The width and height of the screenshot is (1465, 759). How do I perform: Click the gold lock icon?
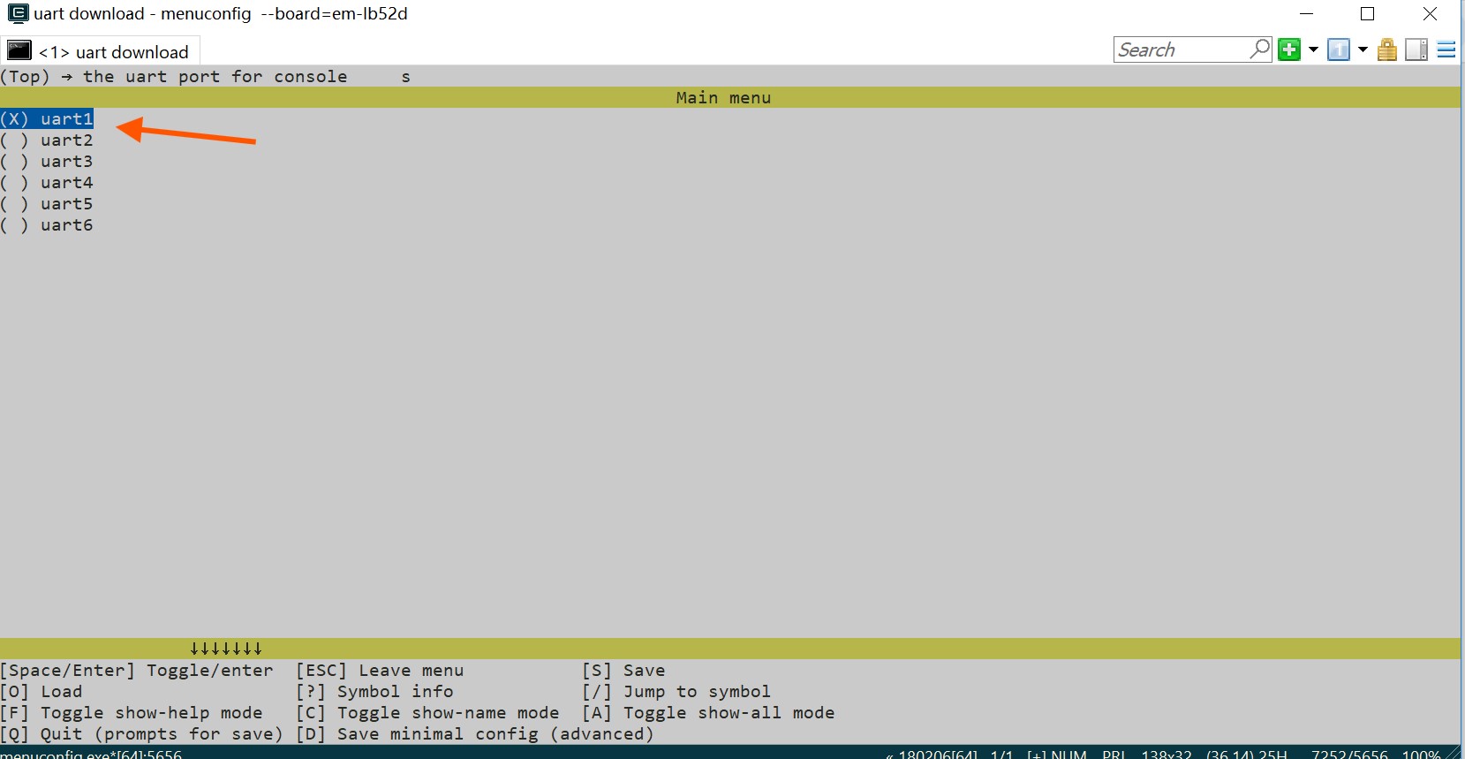click(1387, 49)
